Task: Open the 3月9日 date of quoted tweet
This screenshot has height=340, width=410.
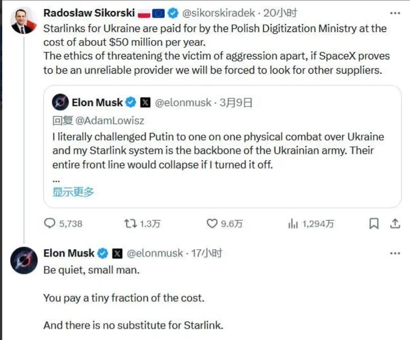Action: coord(236,103)
